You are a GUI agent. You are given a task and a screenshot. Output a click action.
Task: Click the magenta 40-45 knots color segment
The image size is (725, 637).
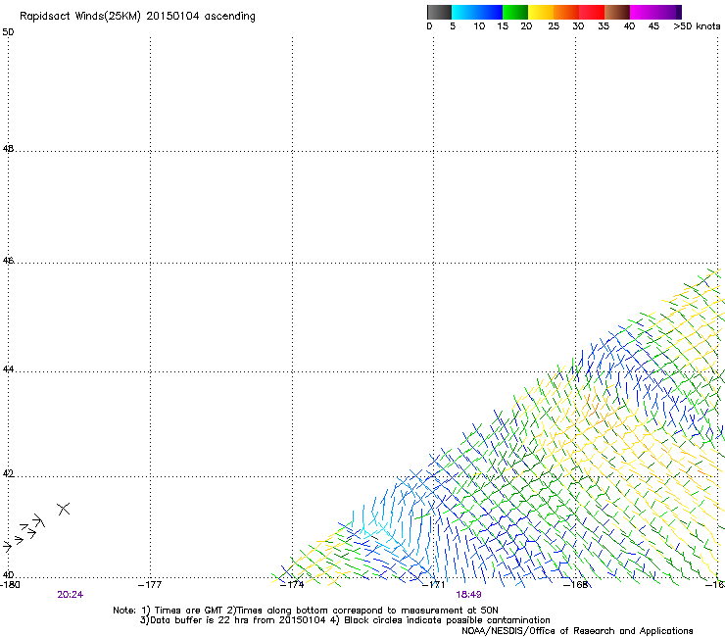pyautogui.click(x=643, y=12)
